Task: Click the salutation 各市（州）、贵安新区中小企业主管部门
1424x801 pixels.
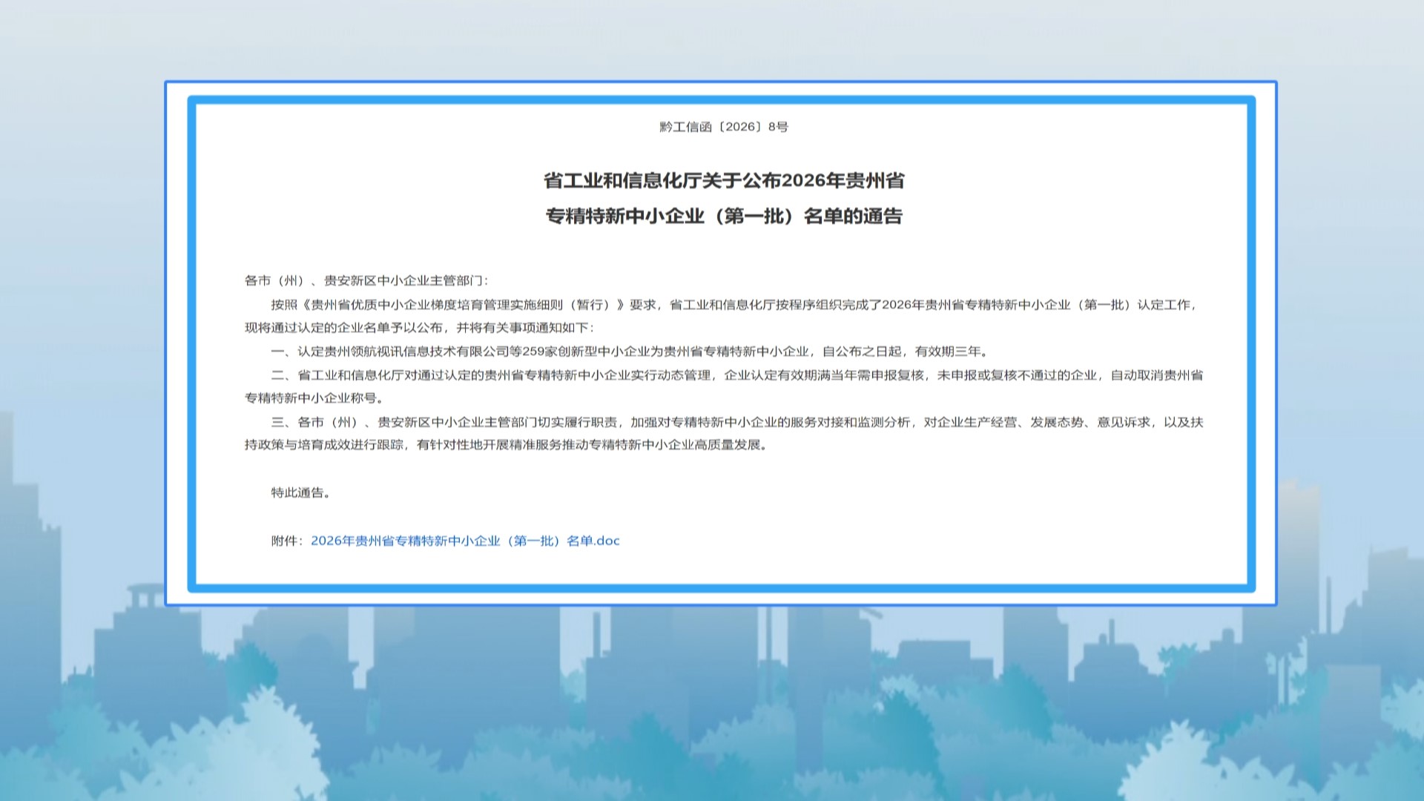Action: pos(366,280)
